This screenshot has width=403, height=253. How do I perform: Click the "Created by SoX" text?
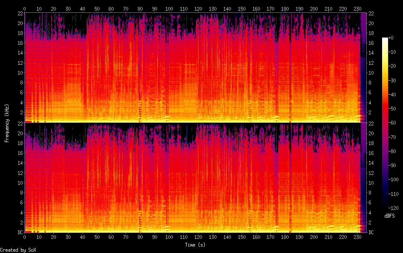pyautogui.click(x=18, y=250)
